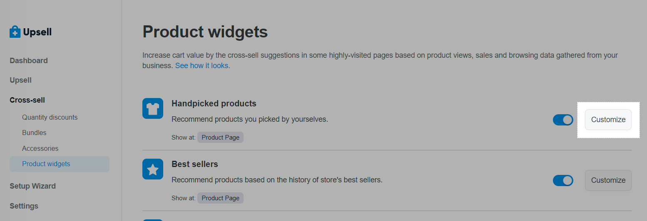Viewport: 647px width, 221px height.
Task: Click Product Page tag under Handpicked products
Action: coord(220,137)
